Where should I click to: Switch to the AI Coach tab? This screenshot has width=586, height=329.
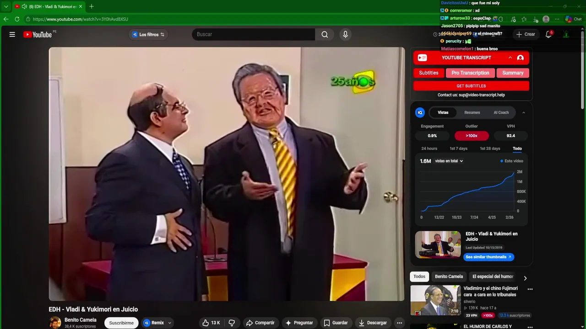(x=501, y=112)
